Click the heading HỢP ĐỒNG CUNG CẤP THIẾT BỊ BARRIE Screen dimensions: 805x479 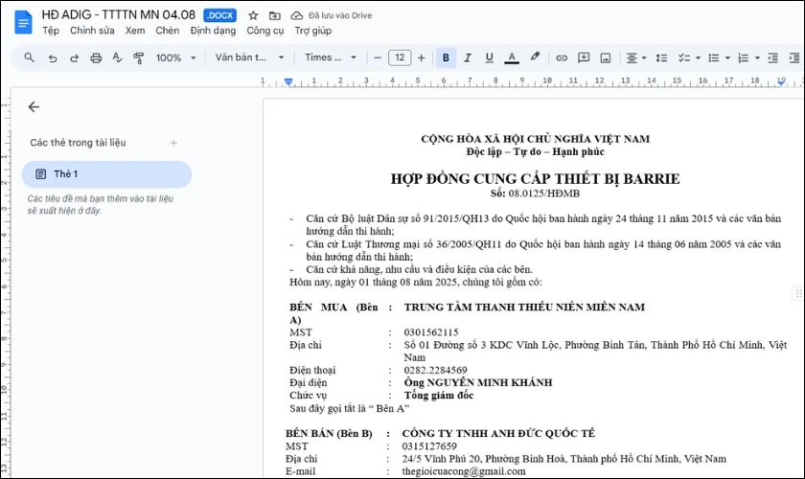535,178
